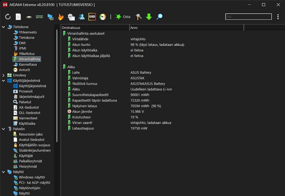Collapse the Tietokone tree node

click(4, 27)
